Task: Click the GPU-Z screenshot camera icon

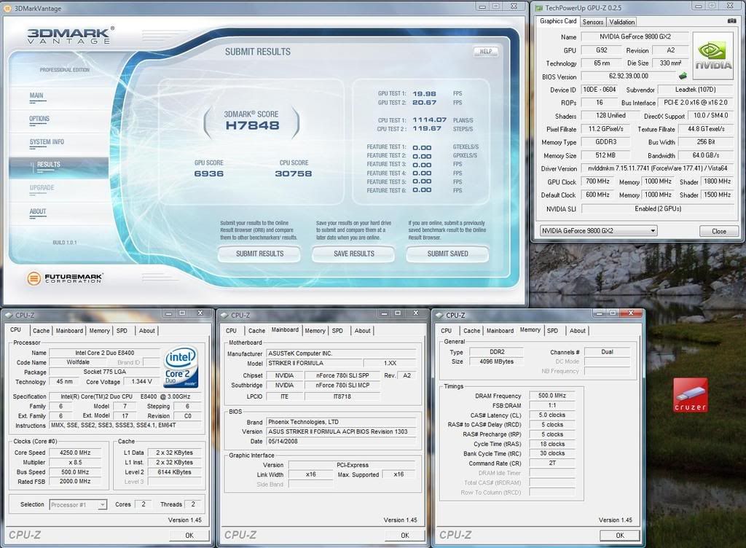Action: pyautogui.click(x=731, y=21)
